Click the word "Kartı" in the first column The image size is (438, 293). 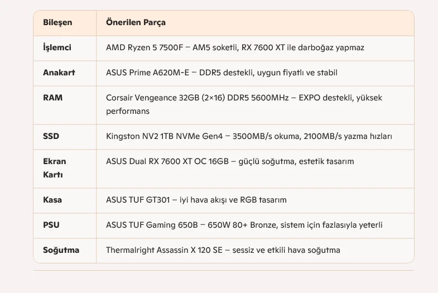click(53, 175)
